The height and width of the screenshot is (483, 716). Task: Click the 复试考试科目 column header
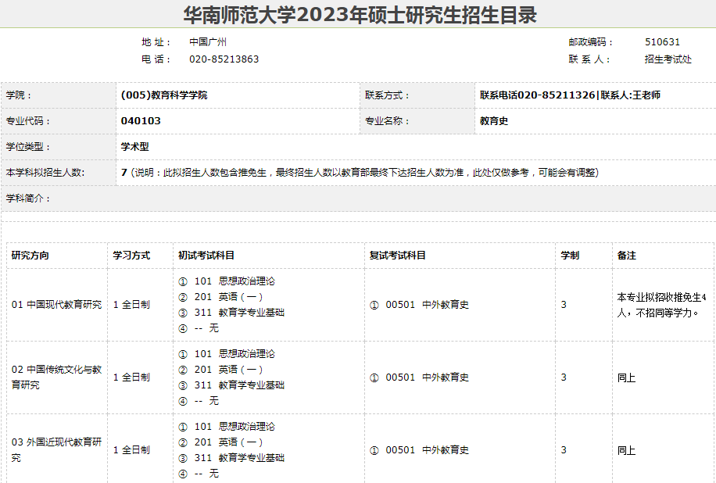click(x=397, y=256)
